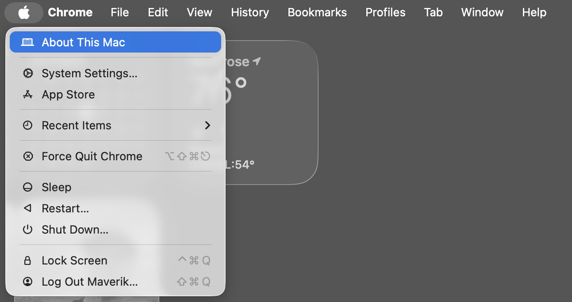The image size is (572, 302).
Task: Open the Chrome application menu
Action: coord(70,12)
